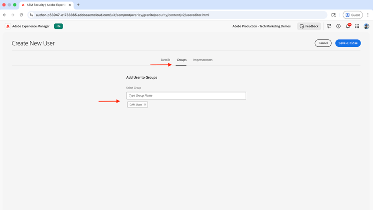Open Chrome three-dot menu

(368, 15)
